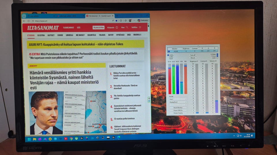Go to the VIIHDE section
Viewport: 277px width, 155px height.
pyautogui.click(x=60, y=35)
